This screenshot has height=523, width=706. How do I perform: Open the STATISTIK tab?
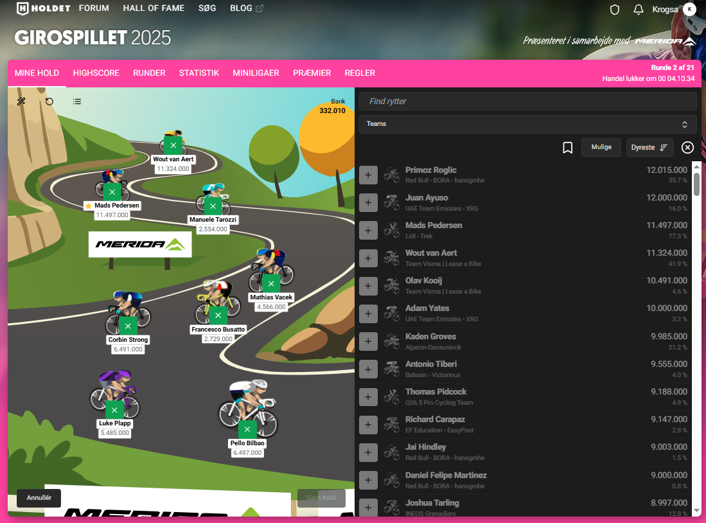click(199, 73)
